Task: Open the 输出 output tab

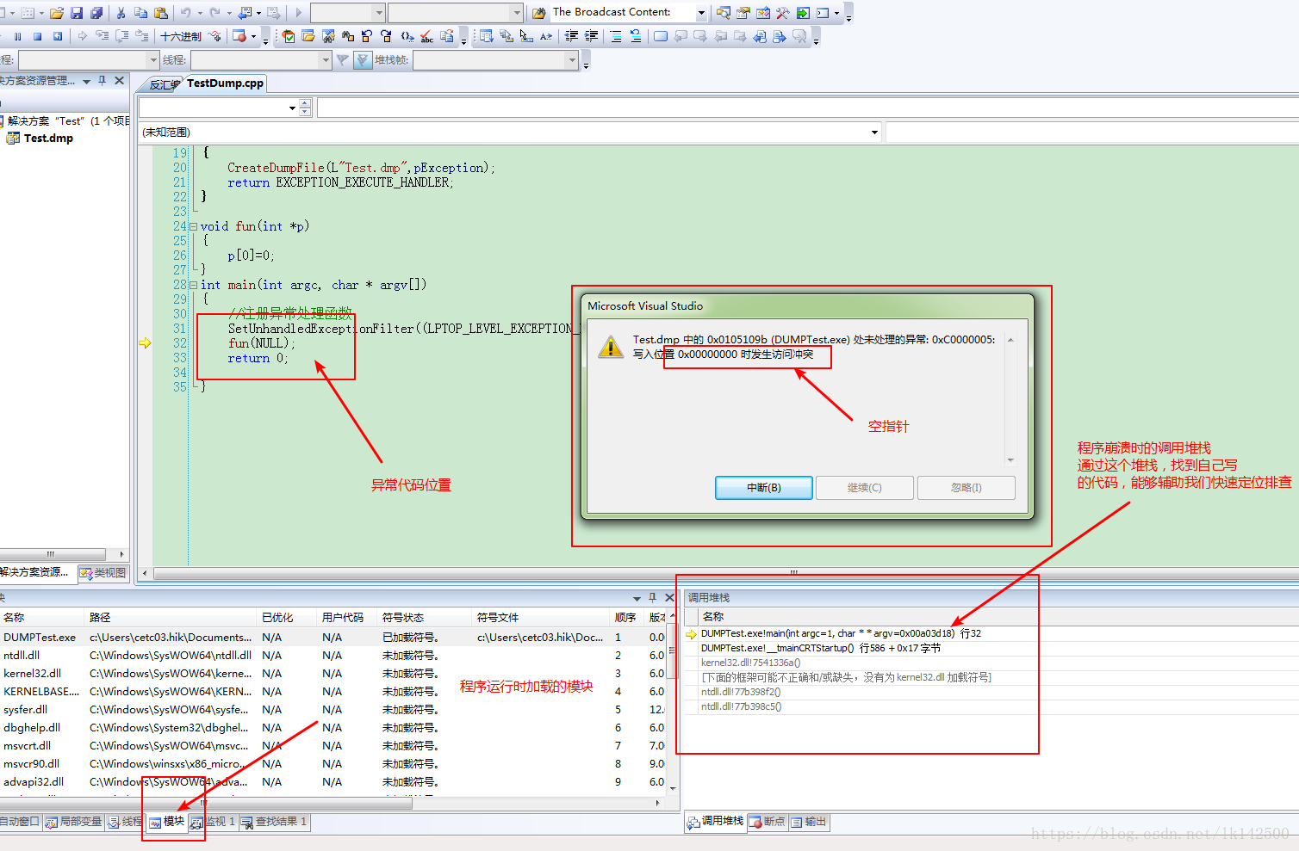Action: tap(808, 822)
